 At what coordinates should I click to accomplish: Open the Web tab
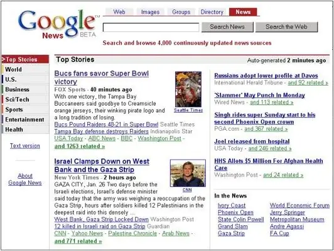click(x=119, y=12)
